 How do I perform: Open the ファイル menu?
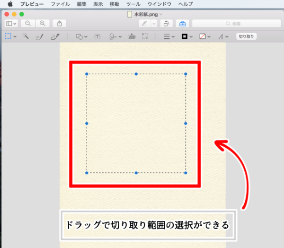[x=60, y=4]
